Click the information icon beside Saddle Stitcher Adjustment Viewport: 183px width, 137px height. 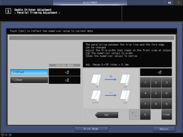(x=8, y=11)
